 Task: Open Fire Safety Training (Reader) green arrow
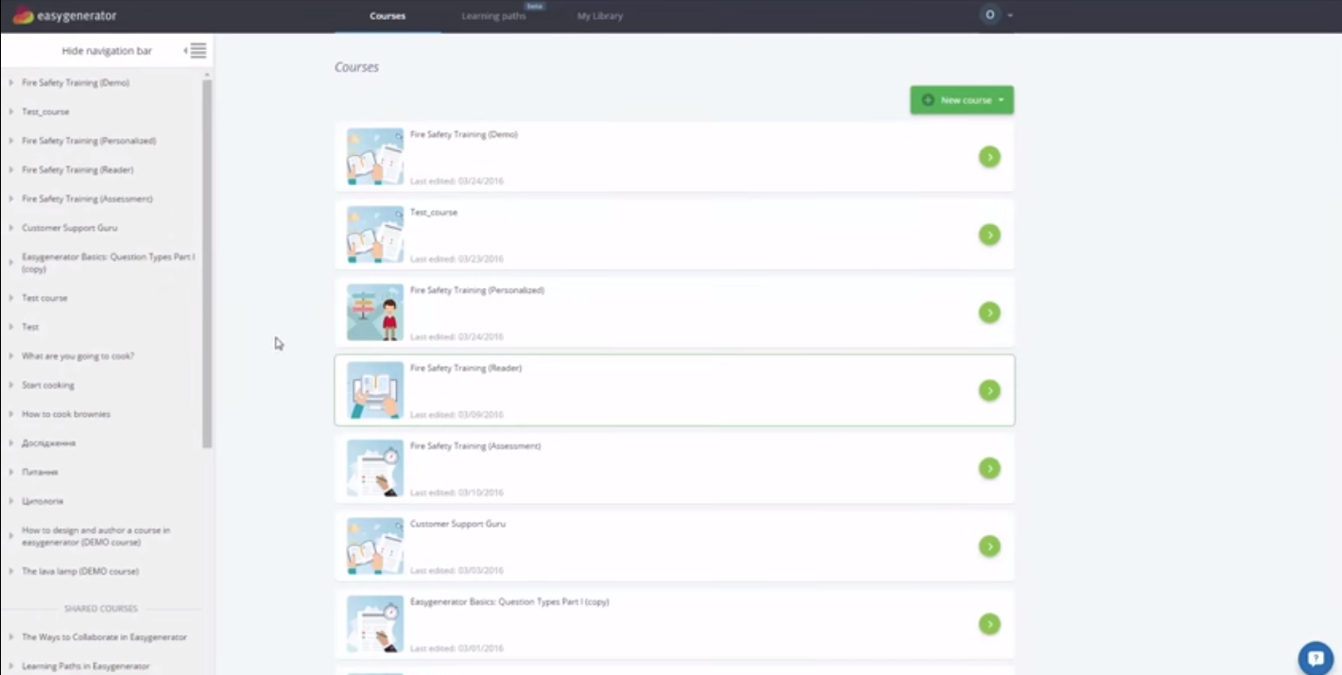pyautogui.click(x=989, y=390)
